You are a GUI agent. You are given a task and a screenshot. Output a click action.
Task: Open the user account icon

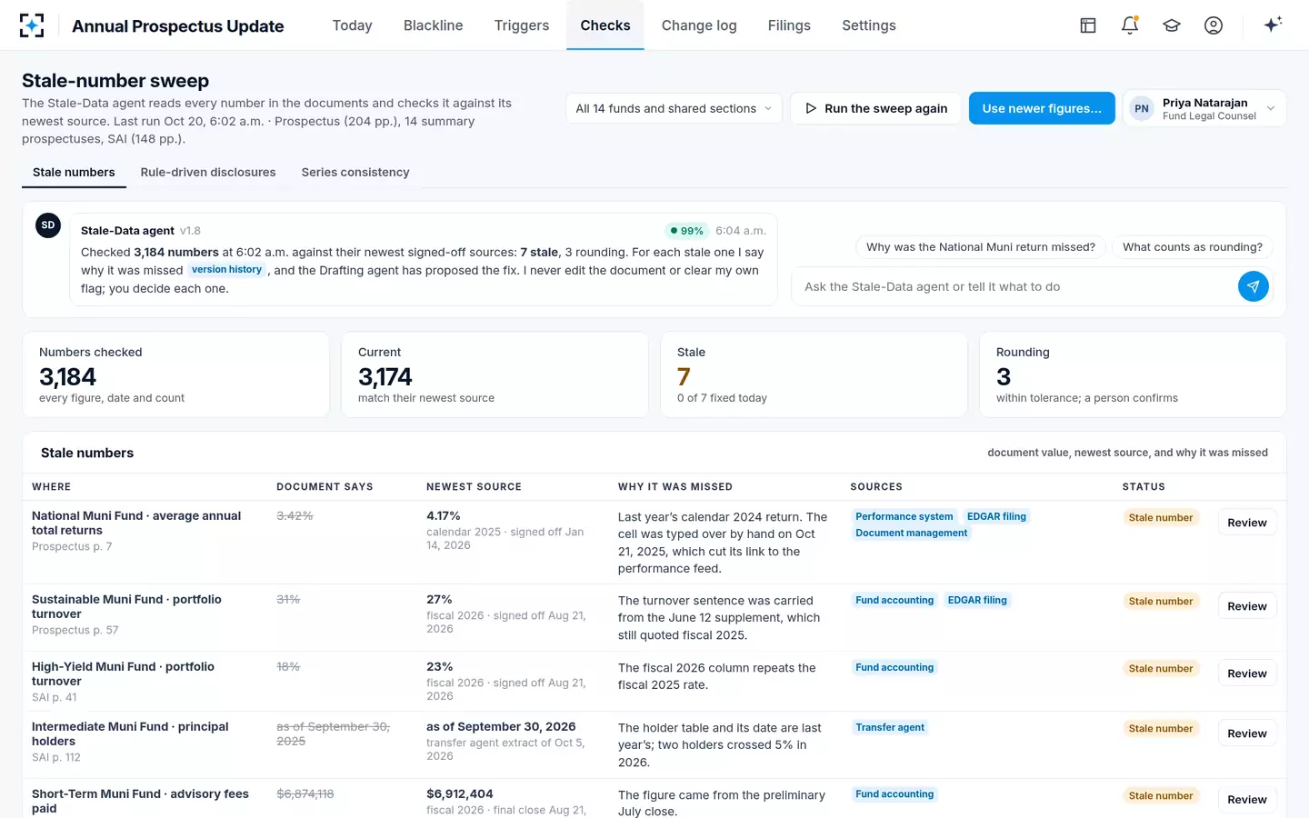coord(1214,25)
